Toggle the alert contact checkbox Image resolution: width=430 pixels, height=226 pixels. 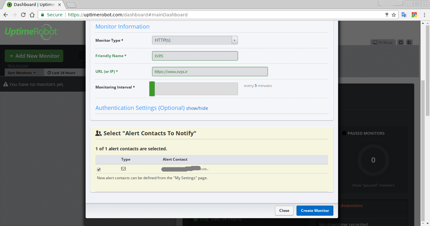[x=99, y=169]
